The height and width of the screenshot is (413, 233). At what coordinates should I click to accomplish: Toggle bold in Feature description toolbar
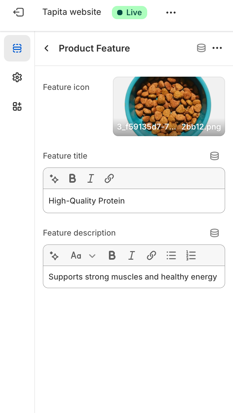(x=112, y=255)
